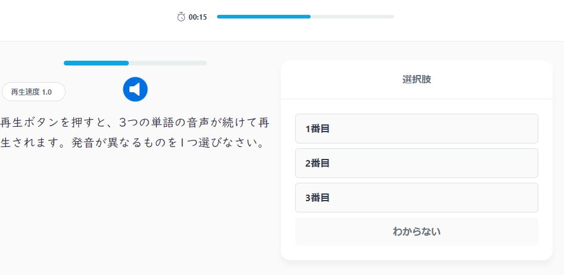
Task: Click the 1.0 value in the speed pill
Action: pyautogui.click(x=47, y=92)
